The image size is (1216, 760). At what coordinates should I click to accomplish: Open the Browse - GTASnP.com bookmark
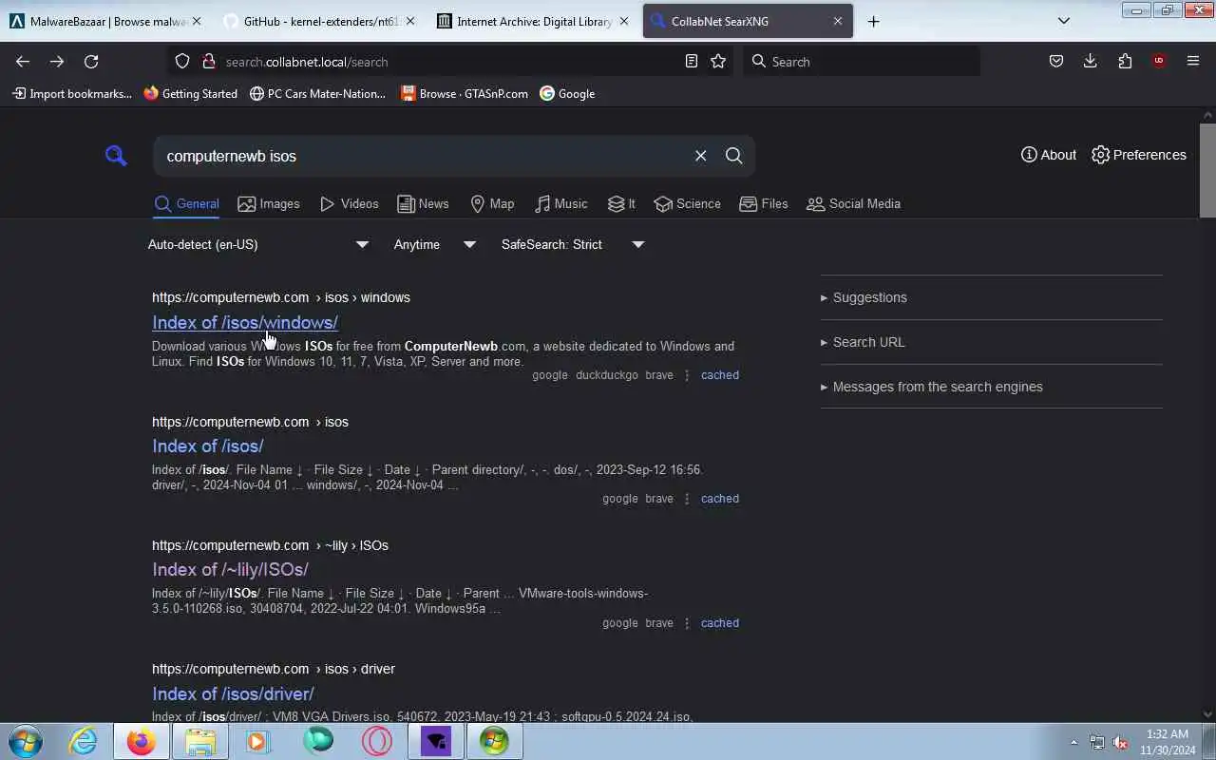pyautogui.click(x=464, y=93)
